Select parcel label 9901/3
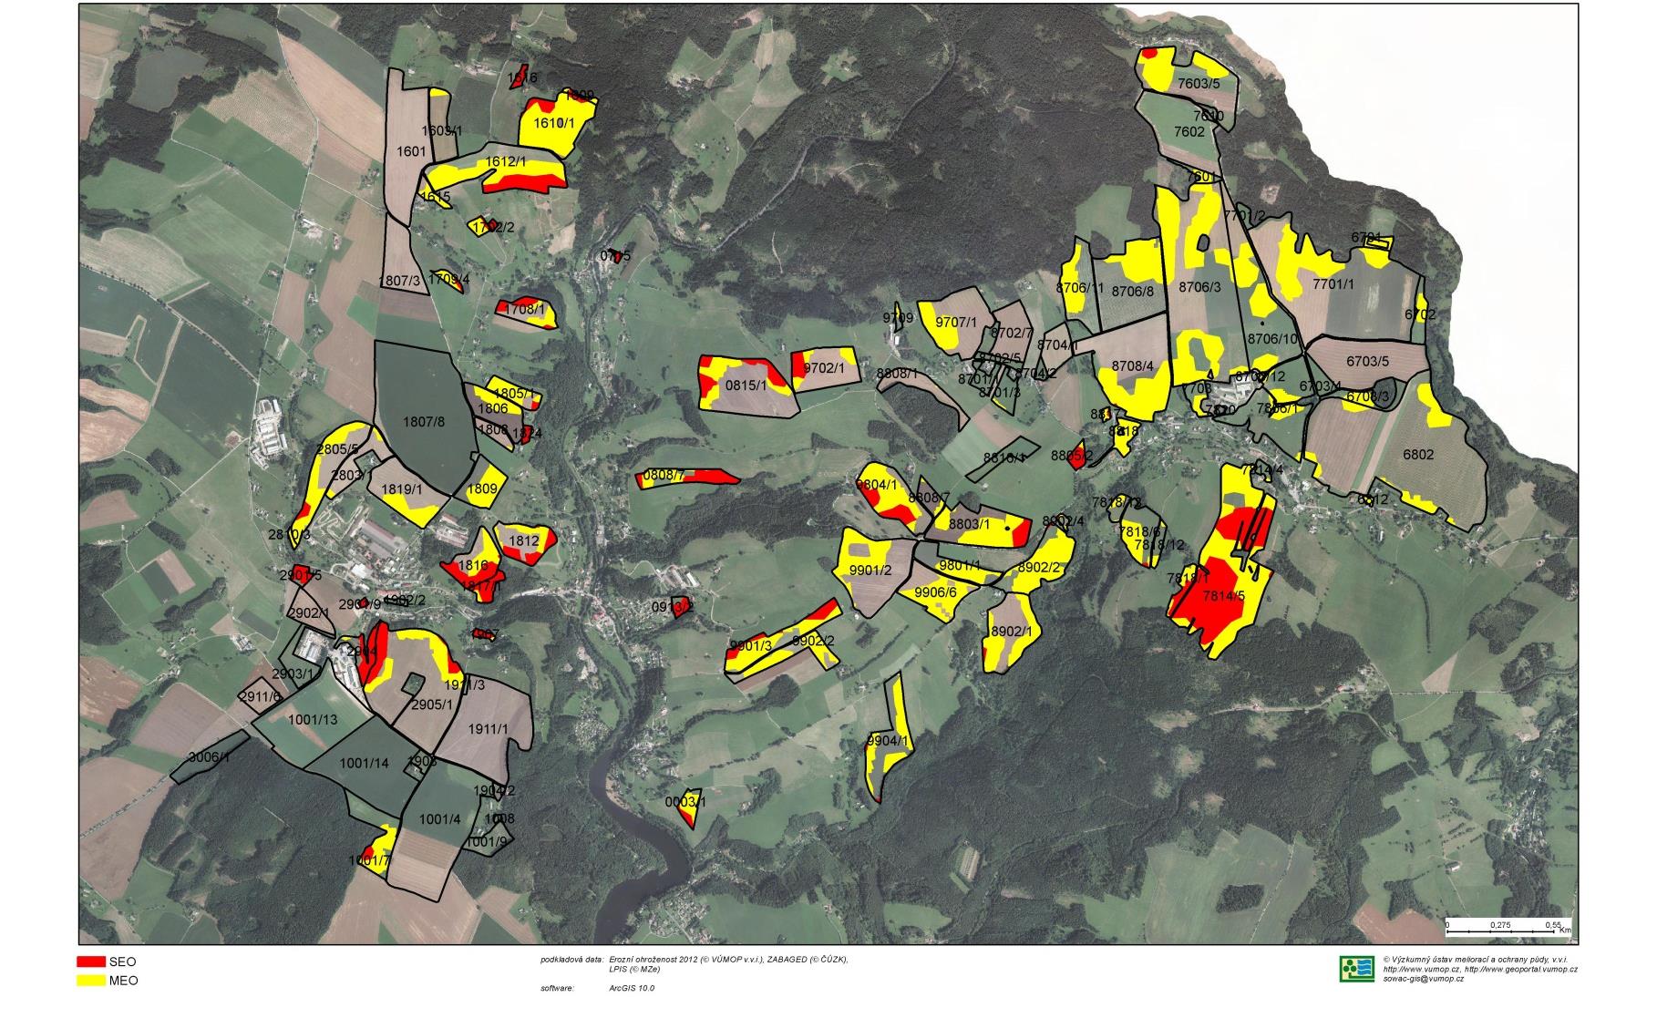 point(750,646)
